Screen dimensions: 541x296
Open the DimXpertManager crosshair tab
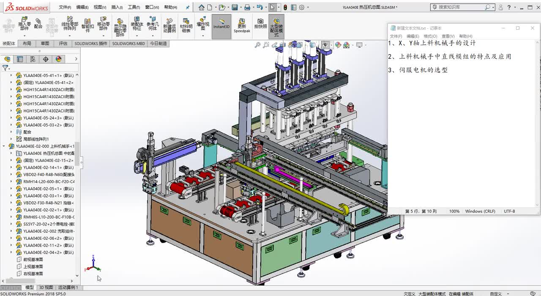tap(46, 59)
